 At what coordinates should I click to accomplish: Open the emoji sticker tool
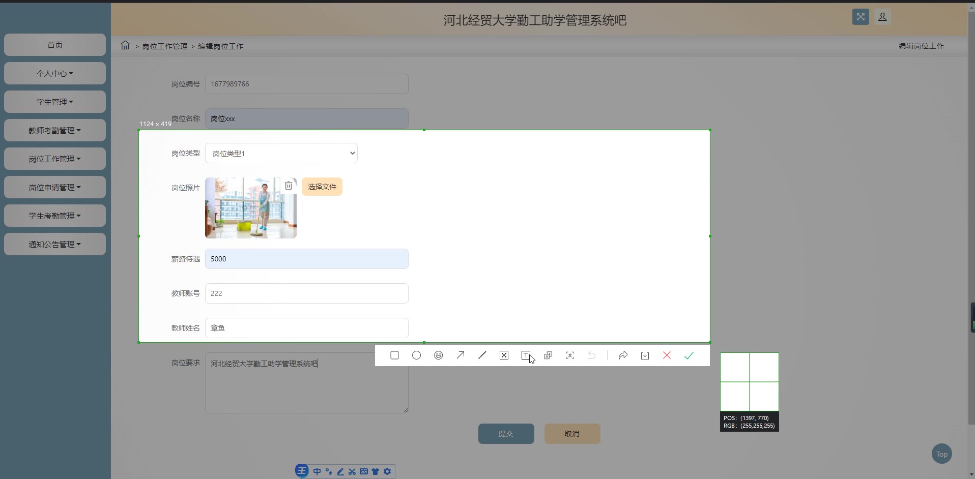tap(438, 355)
